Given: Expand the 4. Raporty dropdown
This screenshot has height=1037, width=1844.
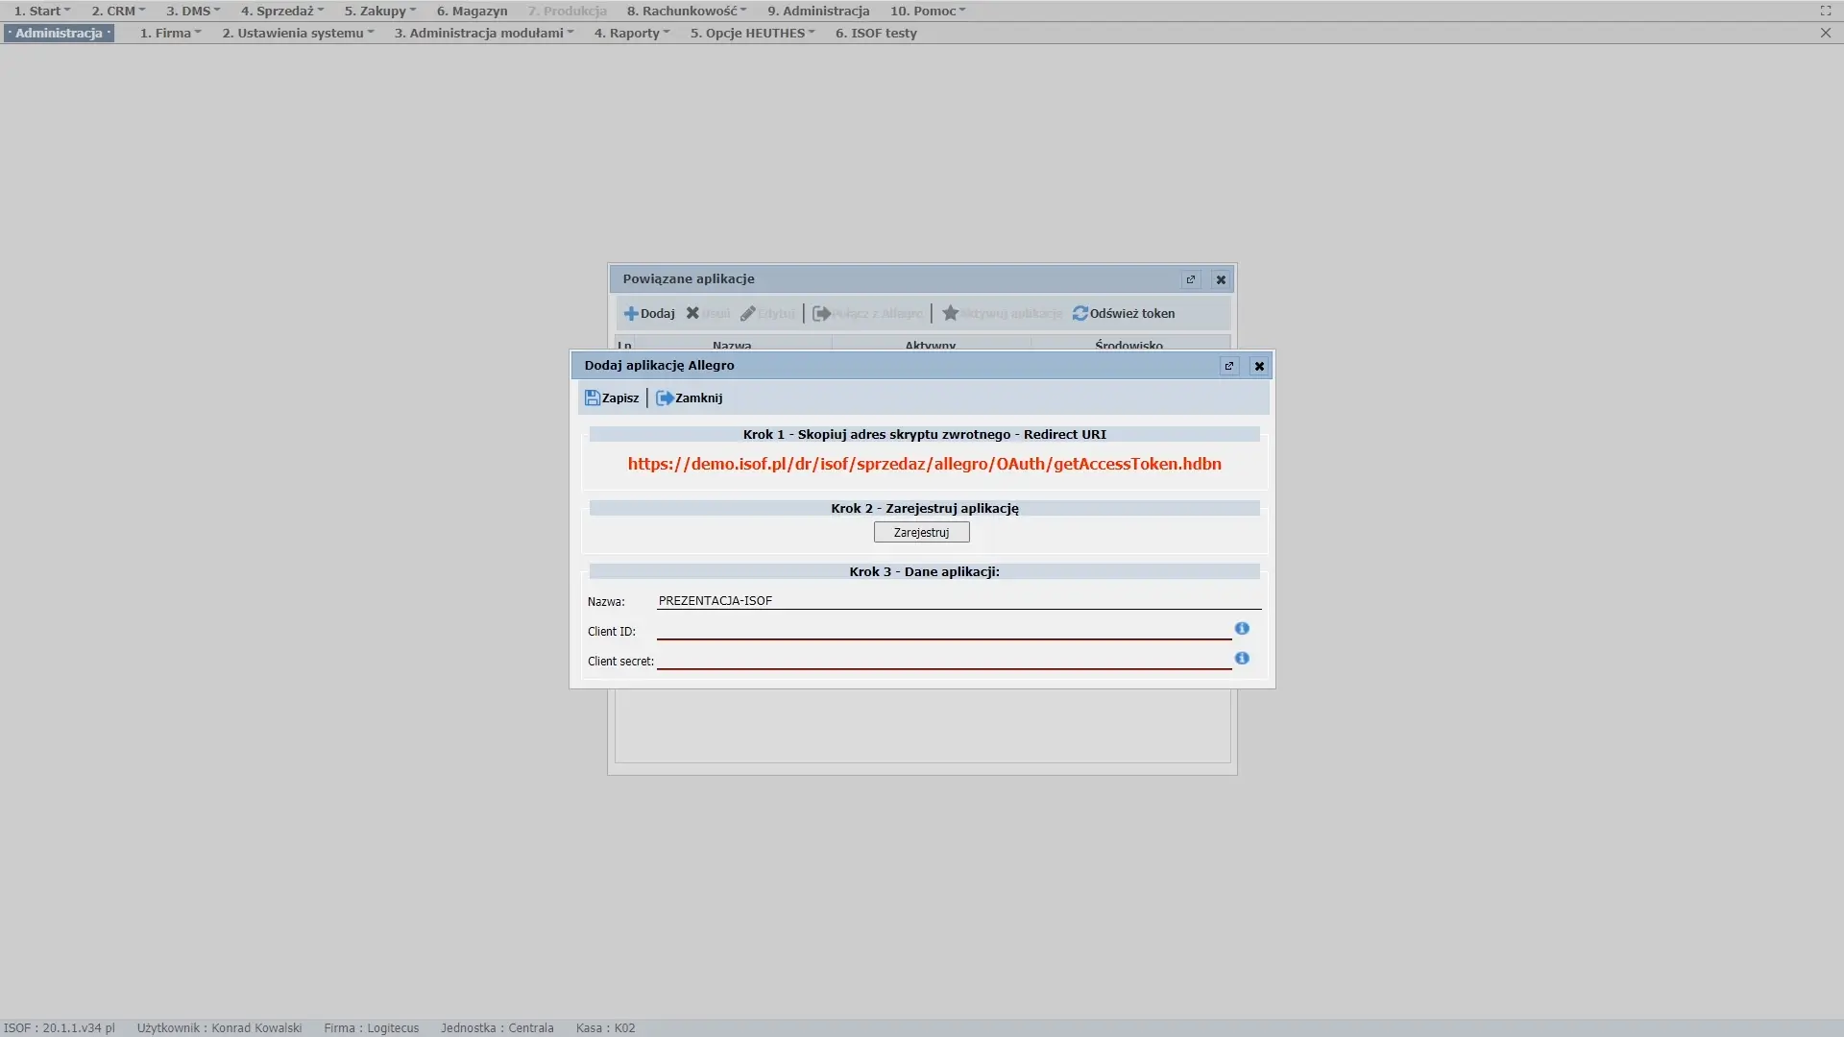Looking at the screenshot, I should click(631, 33).
